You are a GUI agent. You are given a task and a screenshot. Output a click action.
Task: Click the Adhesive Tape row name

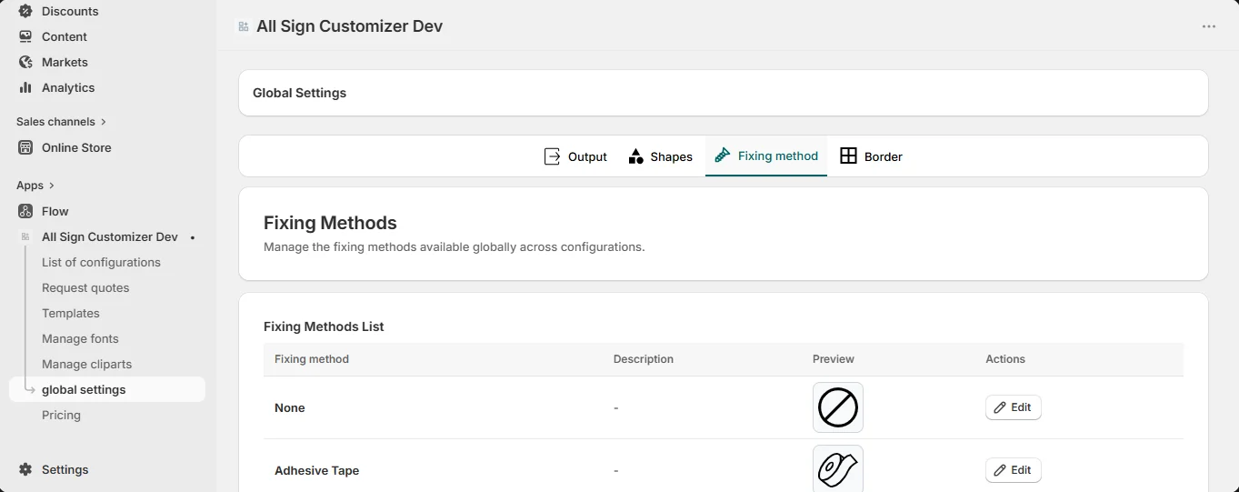pos(317,470)
